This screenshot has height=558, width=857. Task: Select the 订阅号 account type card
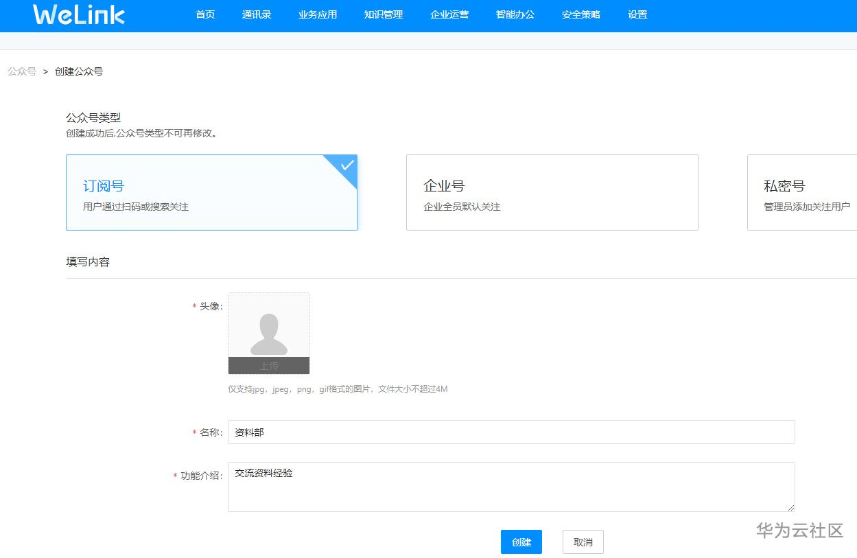coord(211,192)
